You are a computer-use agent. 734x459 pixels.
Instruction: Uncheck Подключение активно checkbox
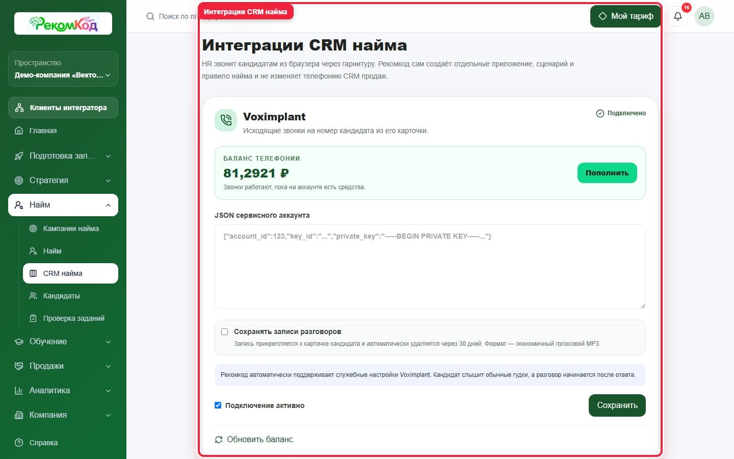pos(218,405)
